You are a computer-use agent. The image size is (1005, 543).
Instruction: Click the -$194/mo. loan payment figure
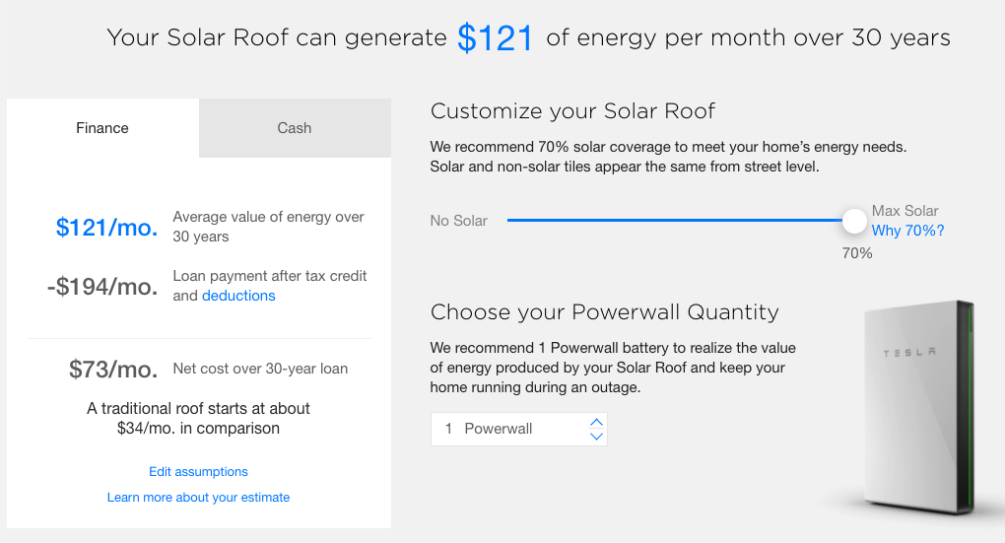coord(101,287)
